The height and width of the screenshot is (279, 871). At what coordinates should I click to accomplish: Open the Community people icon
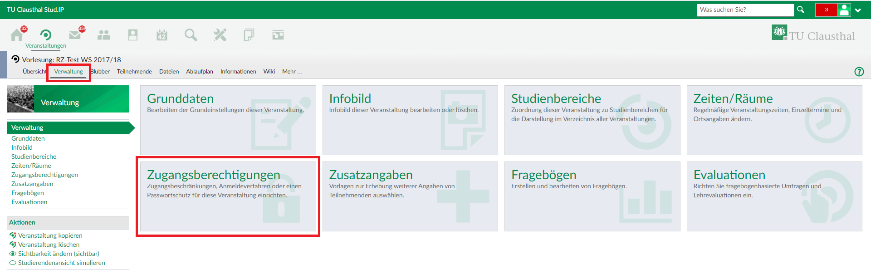click(x=104, y=35)
